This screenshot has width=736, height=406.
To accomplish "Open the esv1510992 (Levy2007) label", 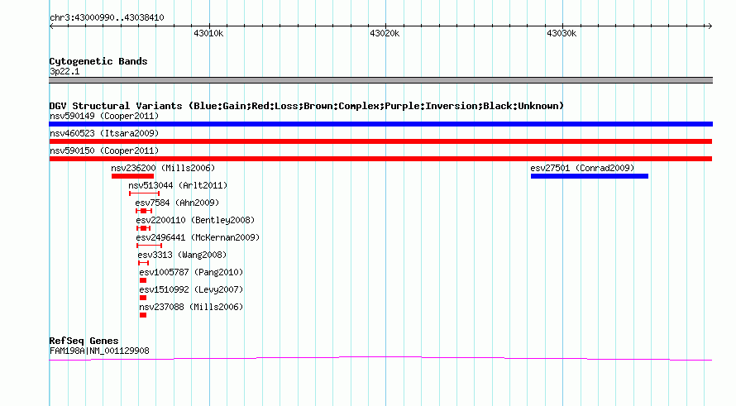I will pos(191,289).
